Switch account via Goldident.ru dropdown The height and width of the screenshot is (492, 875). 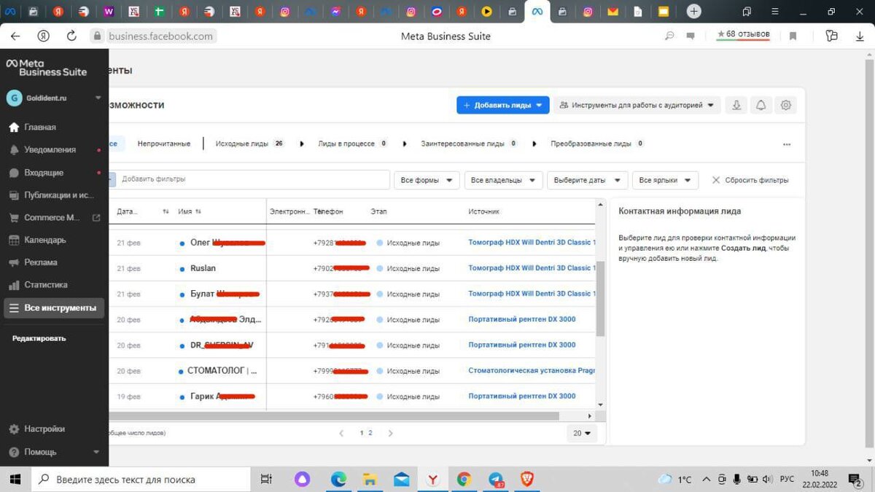tap(54, 98)
